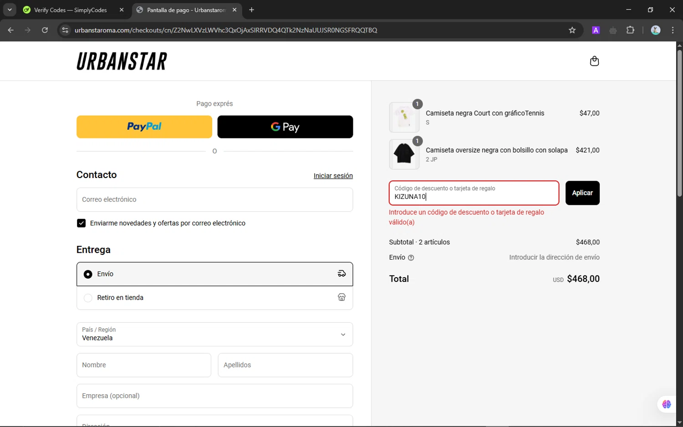Click the address bar URL
683x427 pixels.
click(226, 30)
